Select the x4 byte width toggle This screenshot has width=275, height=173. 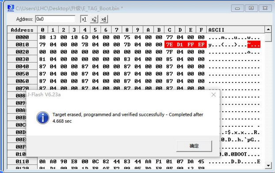[x=103, y=19]
